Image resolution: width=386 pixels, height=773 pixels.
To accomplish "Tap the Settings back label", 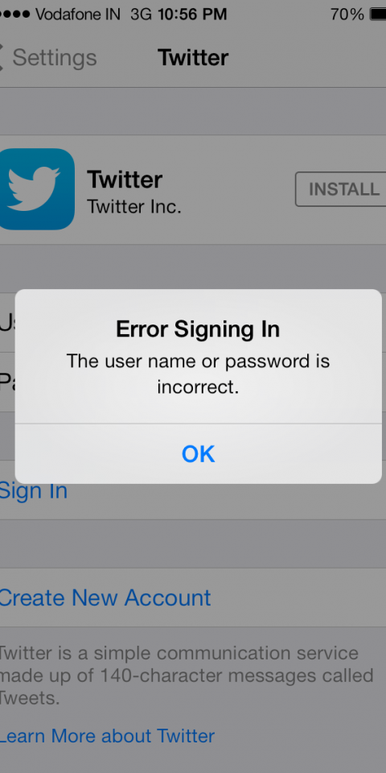I will 54,58.
